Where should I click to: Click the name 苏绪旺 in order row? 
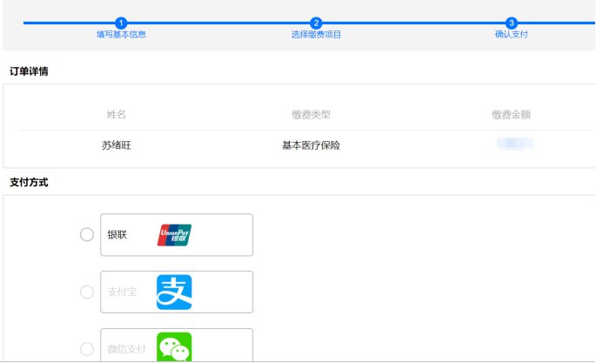coord(117,145)
